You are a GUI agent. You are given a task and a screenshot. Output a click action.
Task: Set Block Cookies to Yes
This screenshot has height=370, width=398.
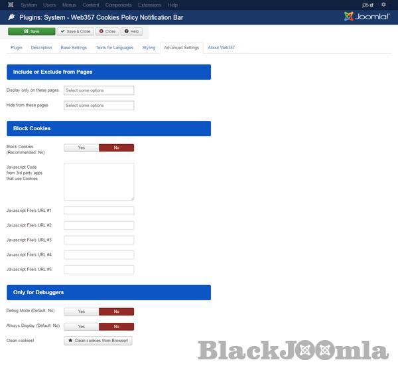pos(82,147)
